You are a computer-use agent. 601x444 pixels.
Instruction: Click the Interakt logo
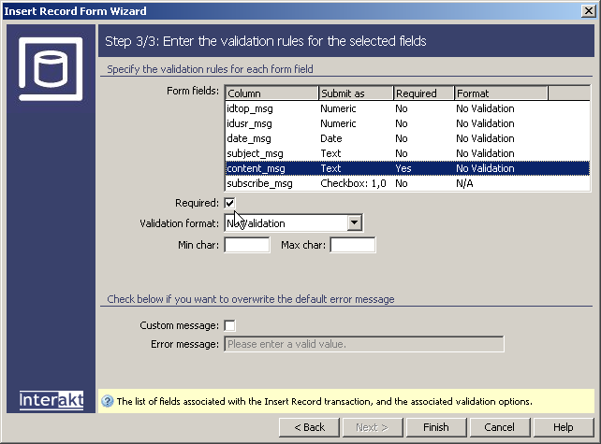tap(51, 400)
